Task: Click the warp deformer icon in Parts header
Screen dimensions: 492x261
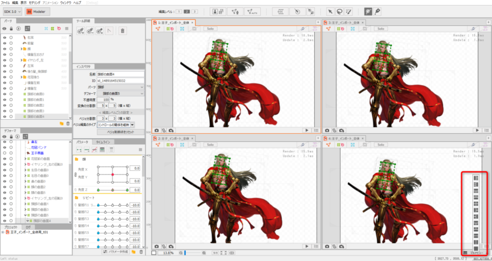Action: 52,28
